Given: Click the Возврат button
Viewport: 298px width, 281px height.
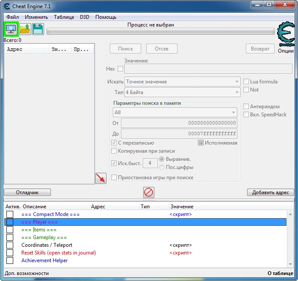Looking at the screenshot, I should pyautogui.click(x=260, y=49).
